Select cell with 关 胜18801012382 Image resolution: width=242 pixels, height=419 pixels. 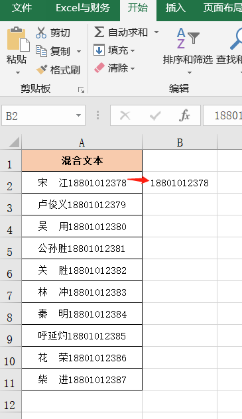(82, 270)
